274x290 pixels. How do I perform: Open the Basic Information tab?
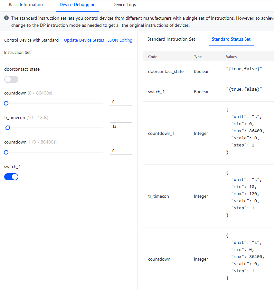[x=26, y=5]
